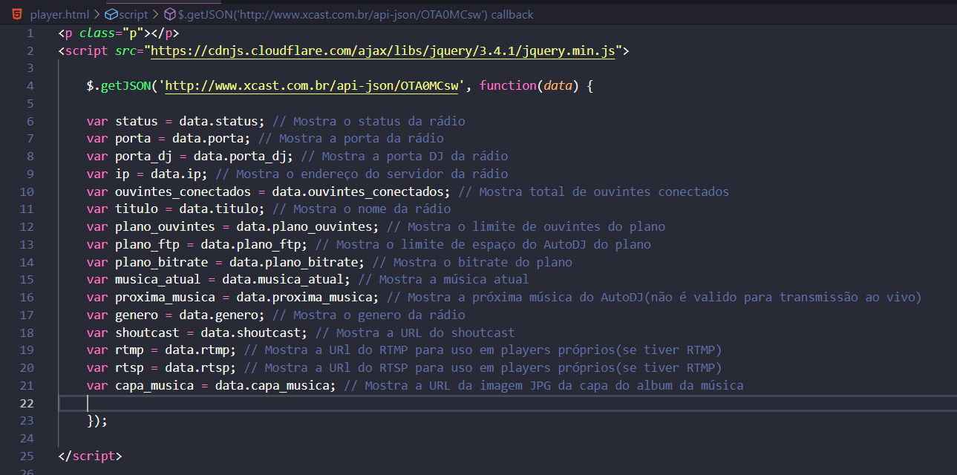Image resolution: width=957 pixels, height=475 pixels.
Task: Select the script breadcrumb segment
Action: point(134,14)
